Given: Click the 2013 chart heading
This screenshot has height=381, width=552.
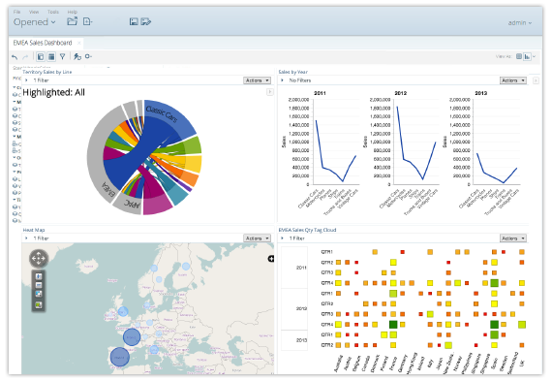Looking at the screenshot, I should point(481,93).
